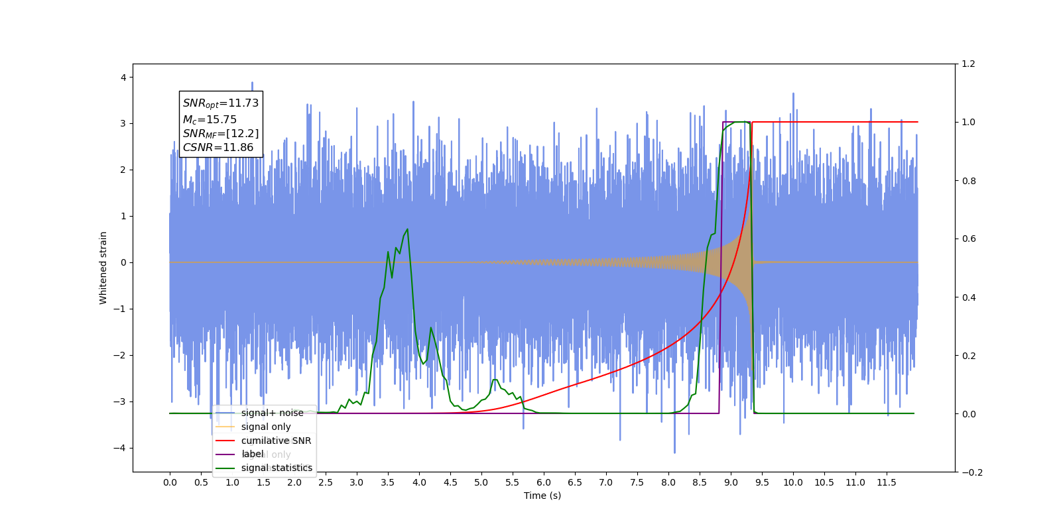This screenshot has width=1061, height=530.
Task: Click the green line sample in the legend
Action: [225, 468]
